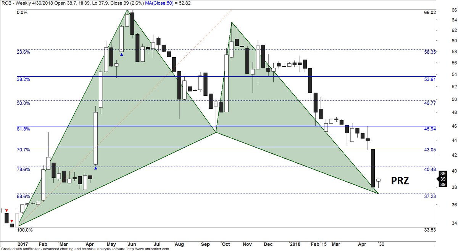
Task: Select the 58.35 price level value
Action: tap(430, 52)
